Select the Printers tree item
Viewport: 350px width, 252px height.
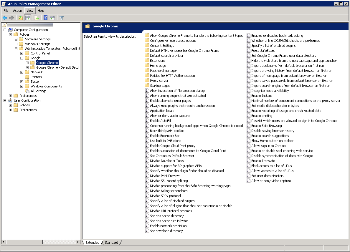pyautogui.click(x=36, y=77)
